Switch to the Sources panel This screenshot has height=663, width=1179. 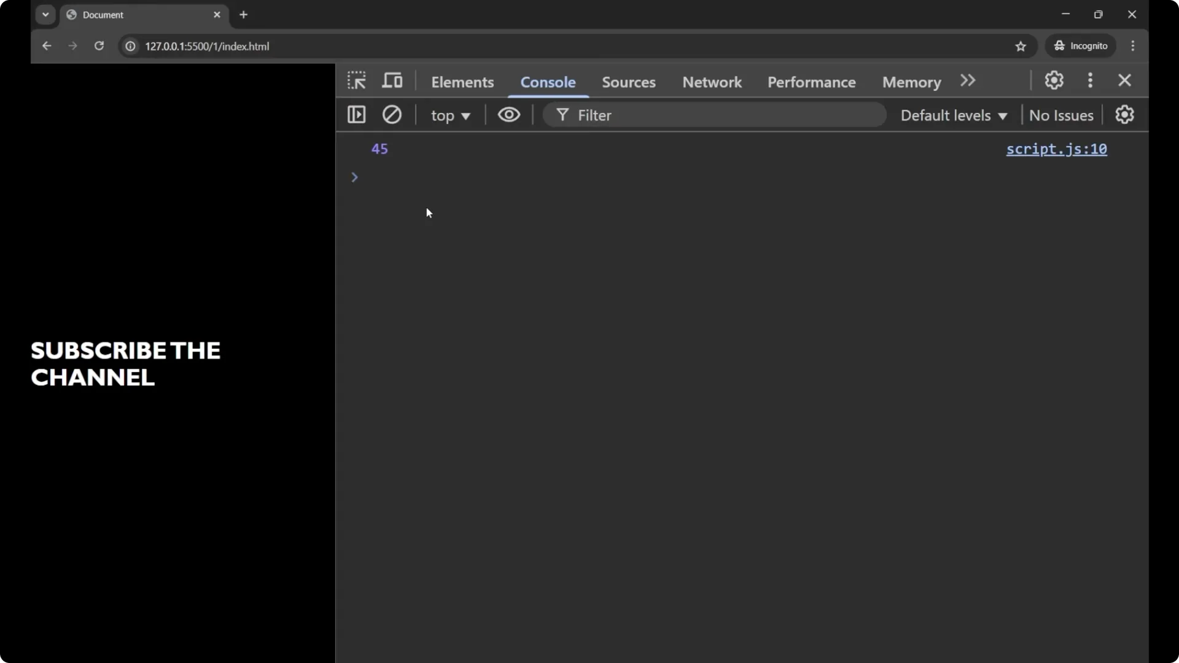[x=629, y=82]
